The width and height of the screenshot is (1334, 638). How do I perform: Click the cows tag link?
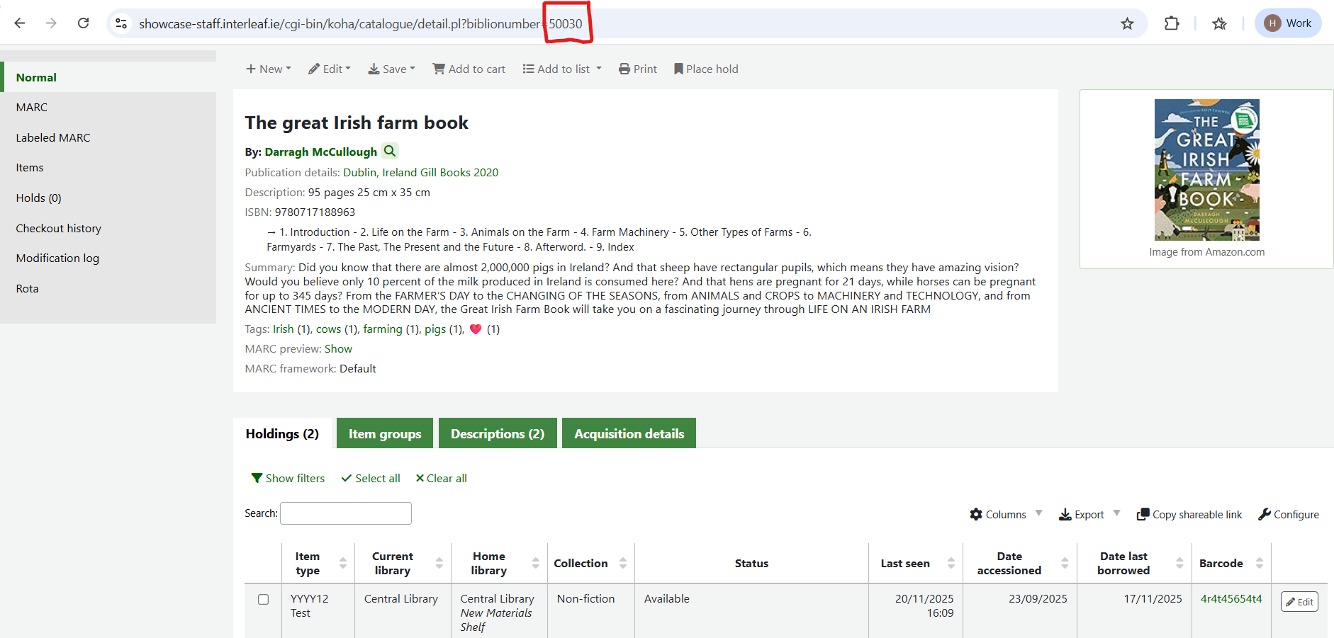[328, 329]
